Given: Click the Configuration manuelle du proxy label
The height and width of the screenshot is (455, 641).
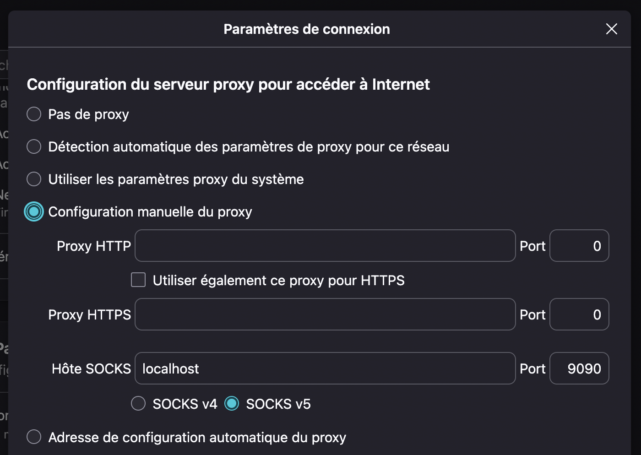Looking at the screenshot, I should coord(150,212).
